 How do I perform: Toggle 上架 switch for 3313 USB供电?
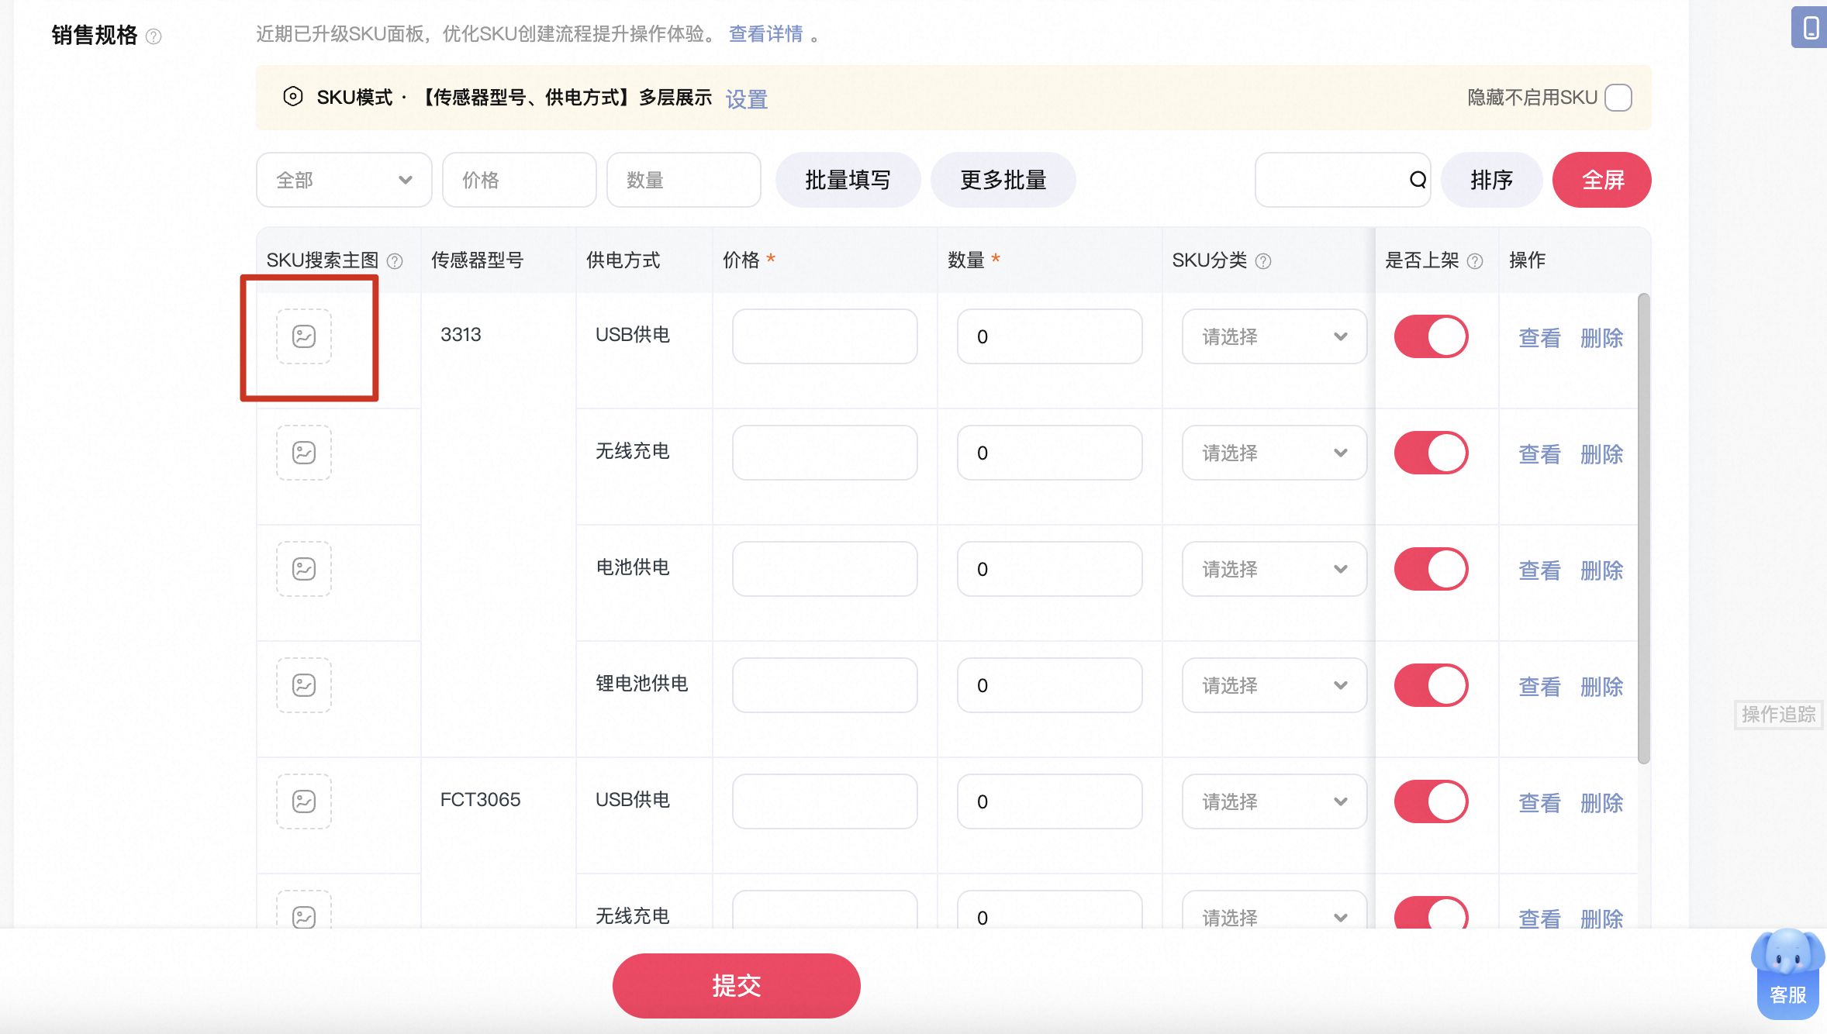[x=1431, y=336]
